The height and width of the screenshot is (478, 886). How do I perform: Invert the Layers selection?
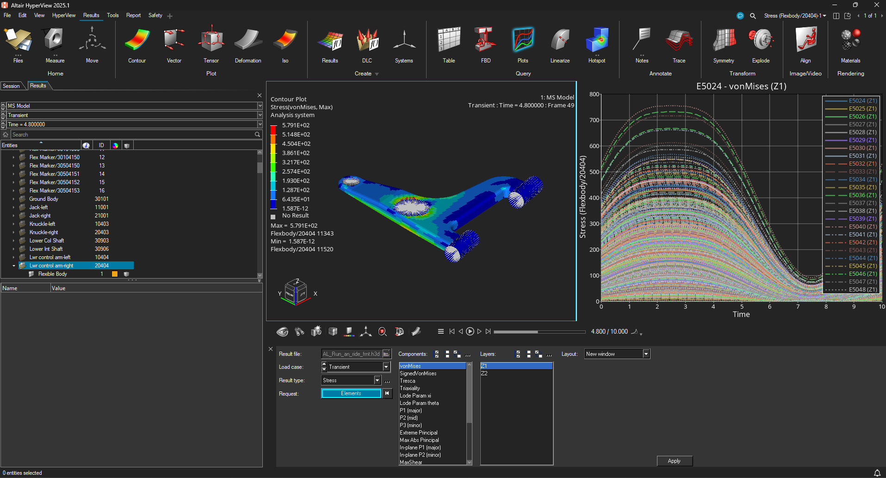(539, 354)
